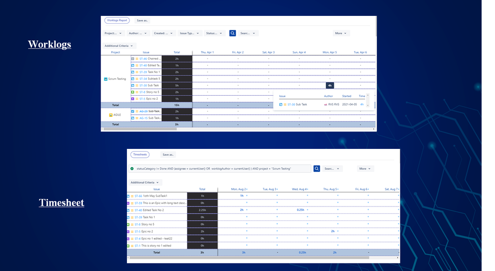Click the priority icon on Timesheets ST-4 row

(132, 239)
